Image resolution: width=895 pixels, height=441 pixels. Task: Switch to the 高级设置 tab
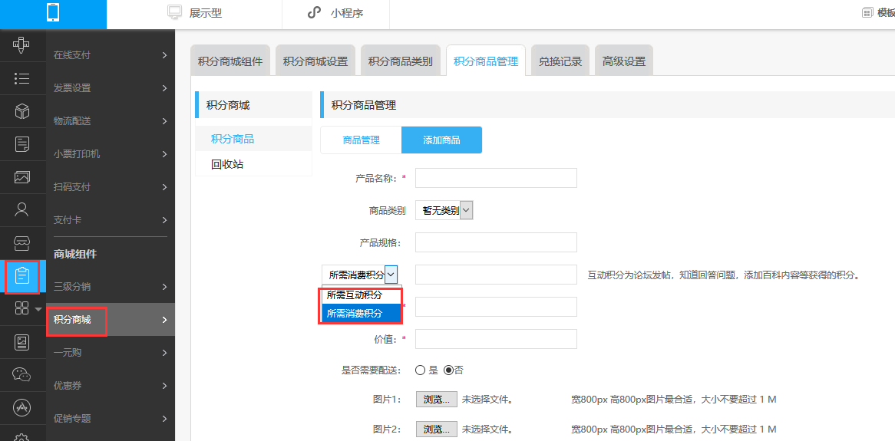click(x=624, y=61)
